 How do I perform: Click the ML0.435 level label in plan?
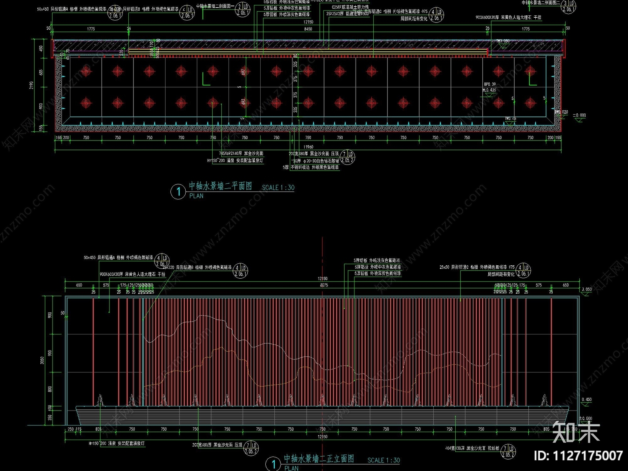click(489, 90)
